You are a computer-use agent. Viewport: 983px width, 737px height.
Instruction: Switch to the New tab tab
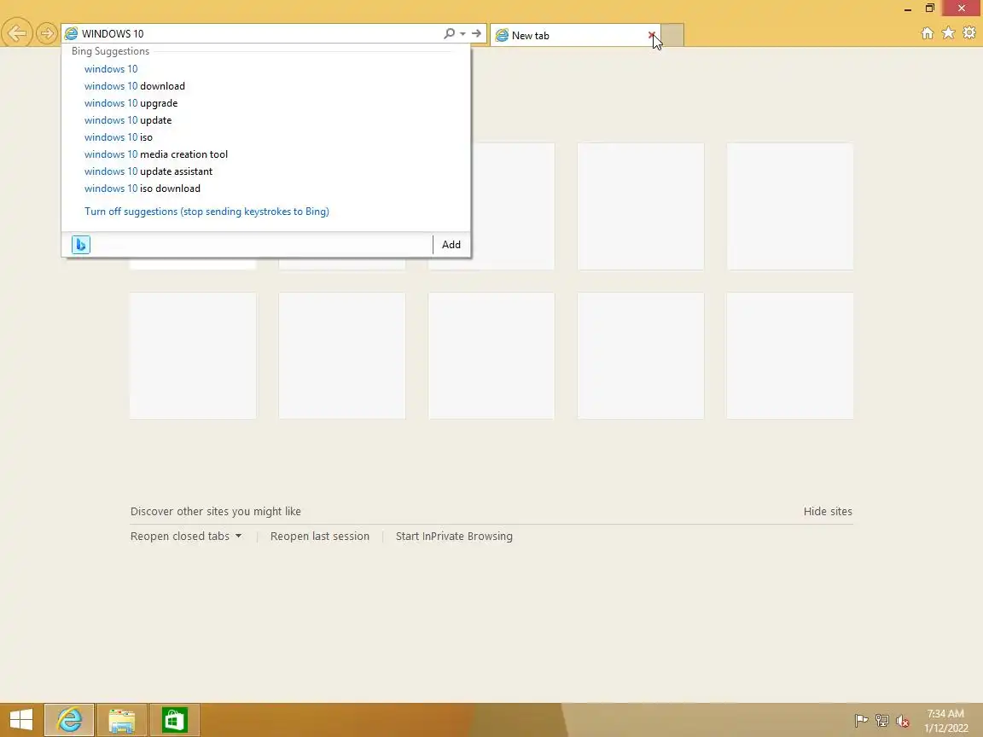click(x=573, y=36)
